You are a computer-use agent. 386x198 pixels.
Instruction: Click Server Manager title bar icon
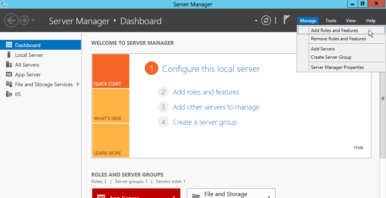3,4
